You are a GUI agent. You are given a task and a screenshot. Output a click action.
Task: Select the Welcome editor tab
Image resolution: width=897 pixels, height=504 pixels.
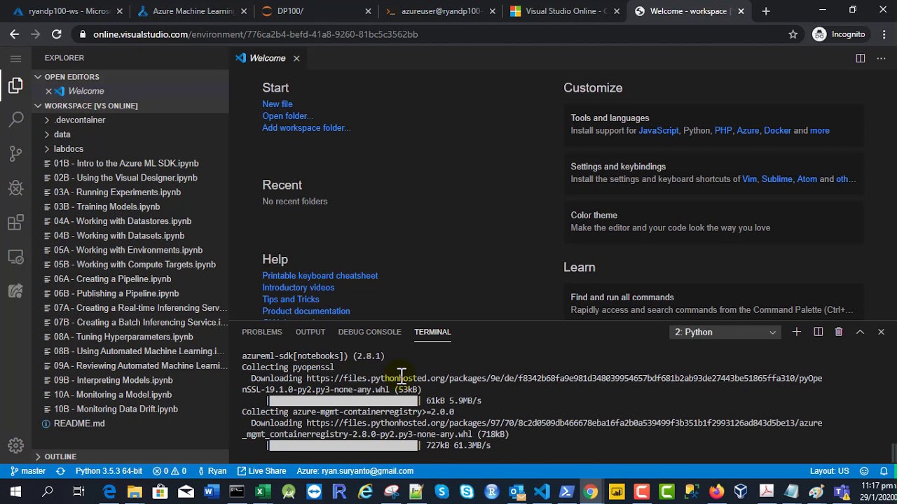click(x=268, y=58)
